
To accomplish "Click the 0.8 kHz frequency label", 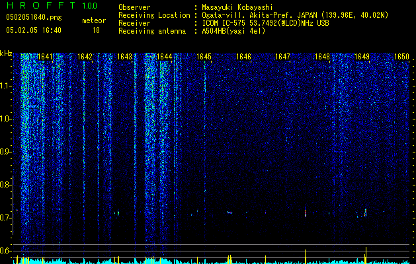I will tap(5, 185).
